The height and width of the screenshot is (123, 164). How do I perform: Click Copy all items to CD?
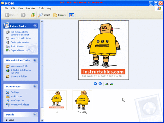pos(21,51)
